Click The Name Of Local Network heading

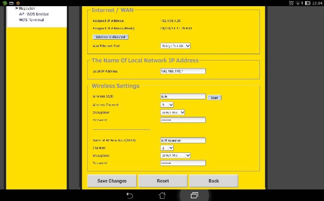[145, 60]
